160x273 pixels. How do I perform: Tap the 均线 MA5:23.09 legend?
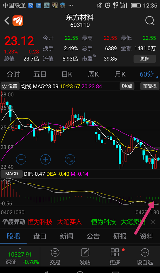tap(40, 86)
